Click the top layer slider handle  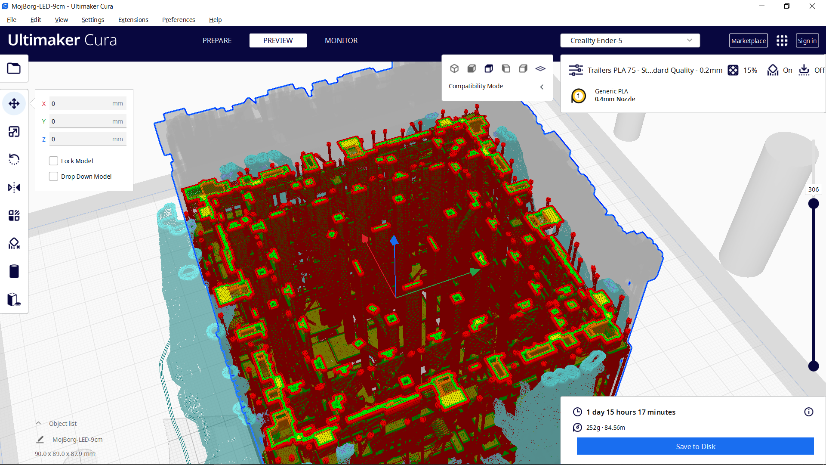tap(813, 204)
